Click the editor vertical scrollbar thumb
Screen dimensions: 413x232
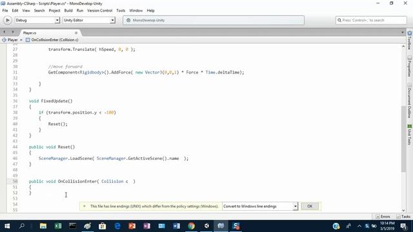point(403,139)
